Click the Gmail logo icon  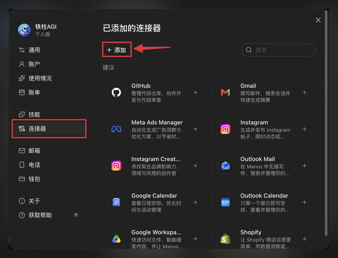coord(225,92)
